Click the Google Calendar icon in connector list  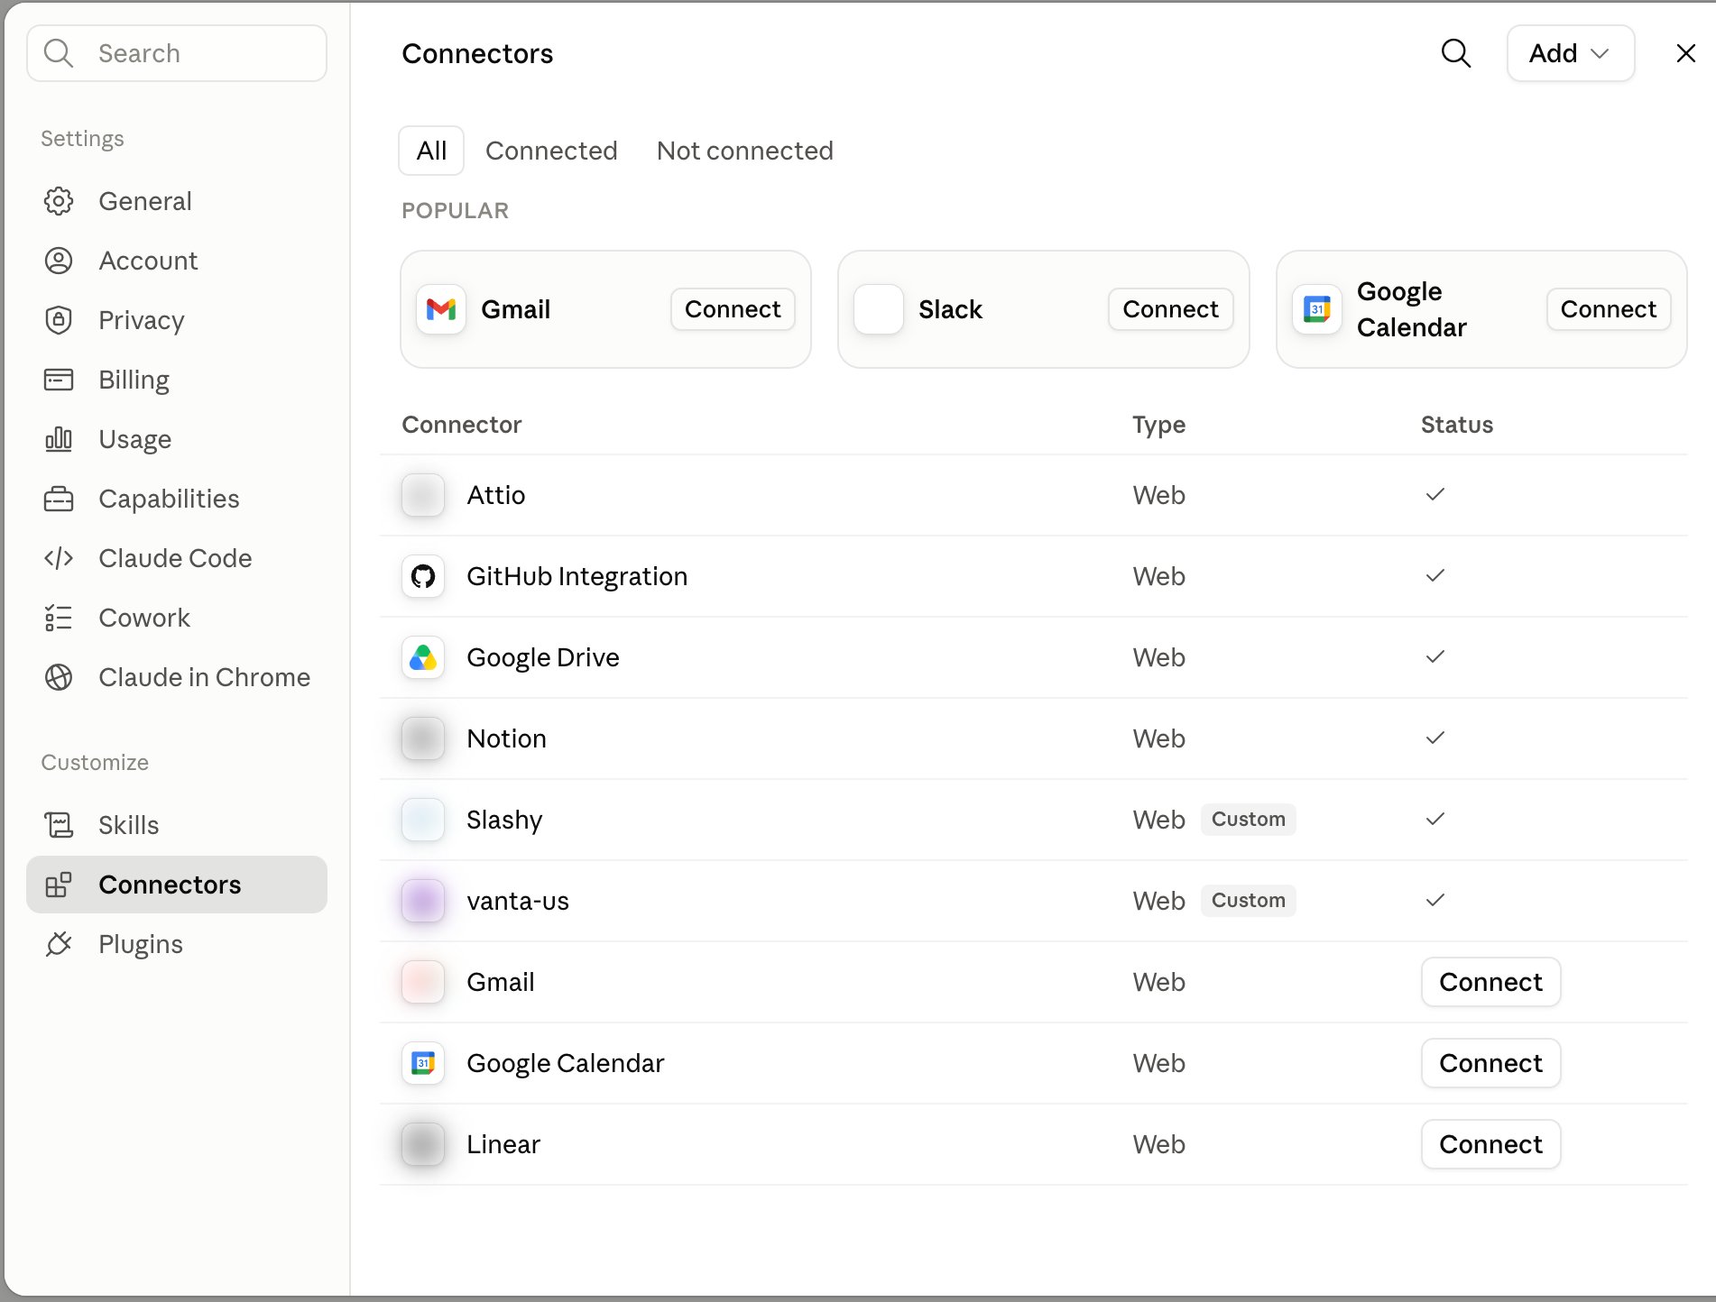click(423, 1063)
